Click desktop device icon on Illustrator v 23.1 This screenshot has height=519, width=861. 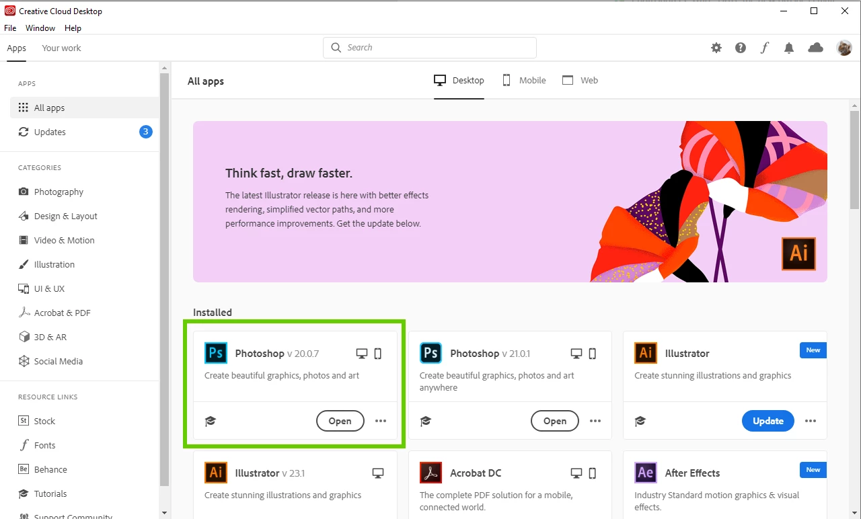click(378, 473)
